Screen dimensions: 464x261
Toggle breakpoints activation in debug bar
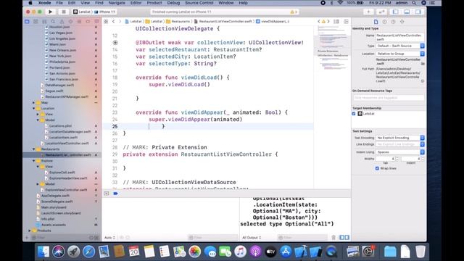(116, 194)
